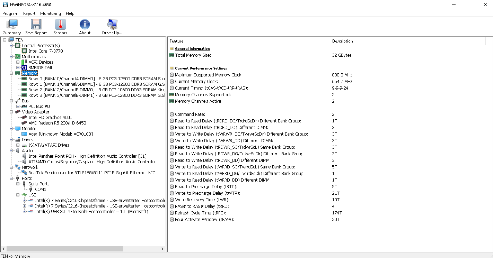Image resolution: width=493 pixels, height=258 pixels.
Task: Click the tree panel horizontal scrollbar right arrow
Action: (162, 249)
